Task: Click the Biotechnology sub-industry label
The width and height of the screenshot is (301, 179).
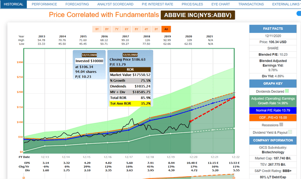Action: 273,152
